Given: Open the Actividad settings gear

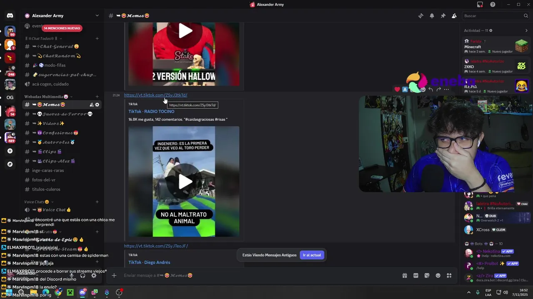Looking at the screenshot, I should [491, 30].
